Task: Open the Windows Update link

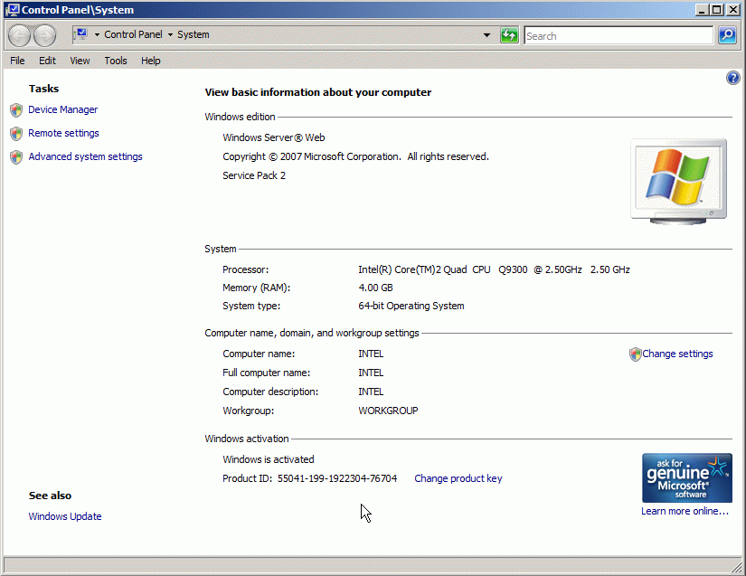Action: click(x=65, y=516)
